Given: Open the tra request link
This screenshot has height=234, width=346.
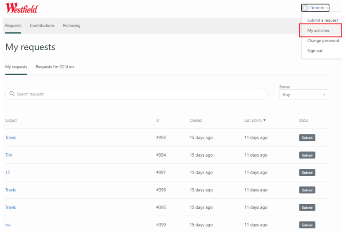Looking at the screenshot, I should [8, 225].
